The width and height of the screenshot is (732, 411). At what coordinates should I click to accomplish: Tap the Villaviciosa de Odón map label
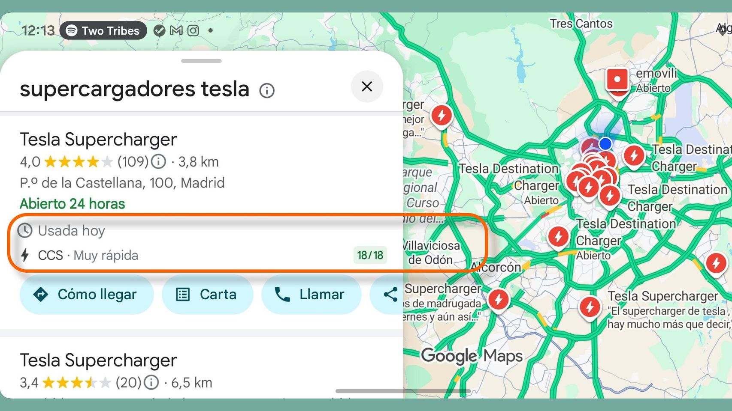click(431, 253)
